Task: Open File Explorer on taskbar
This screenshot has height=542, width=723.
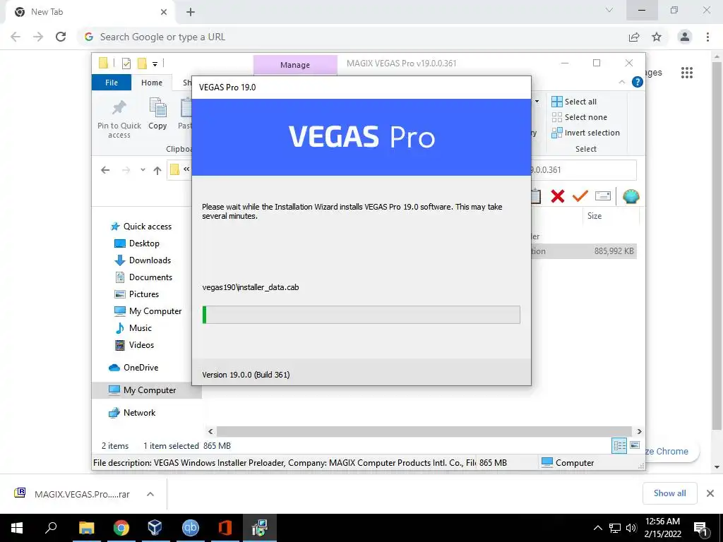Action: (86, 528)
